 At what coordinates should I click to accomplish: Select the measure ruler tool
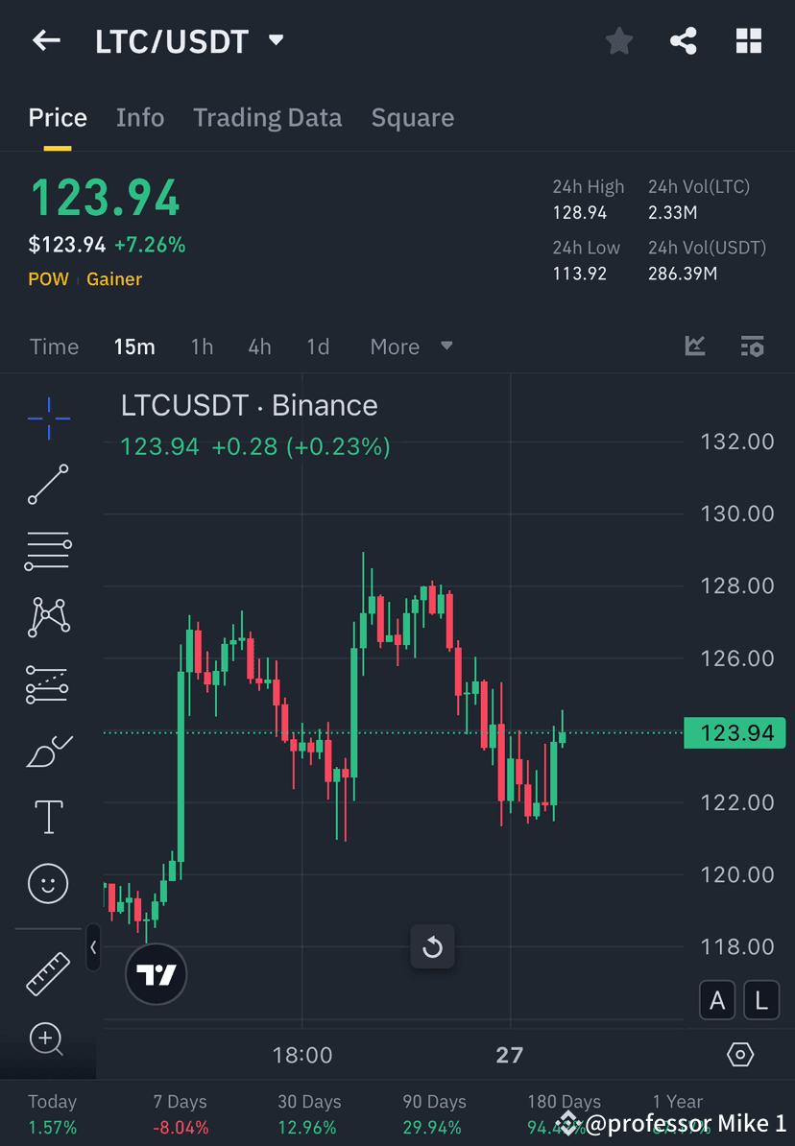pos(48,972)
